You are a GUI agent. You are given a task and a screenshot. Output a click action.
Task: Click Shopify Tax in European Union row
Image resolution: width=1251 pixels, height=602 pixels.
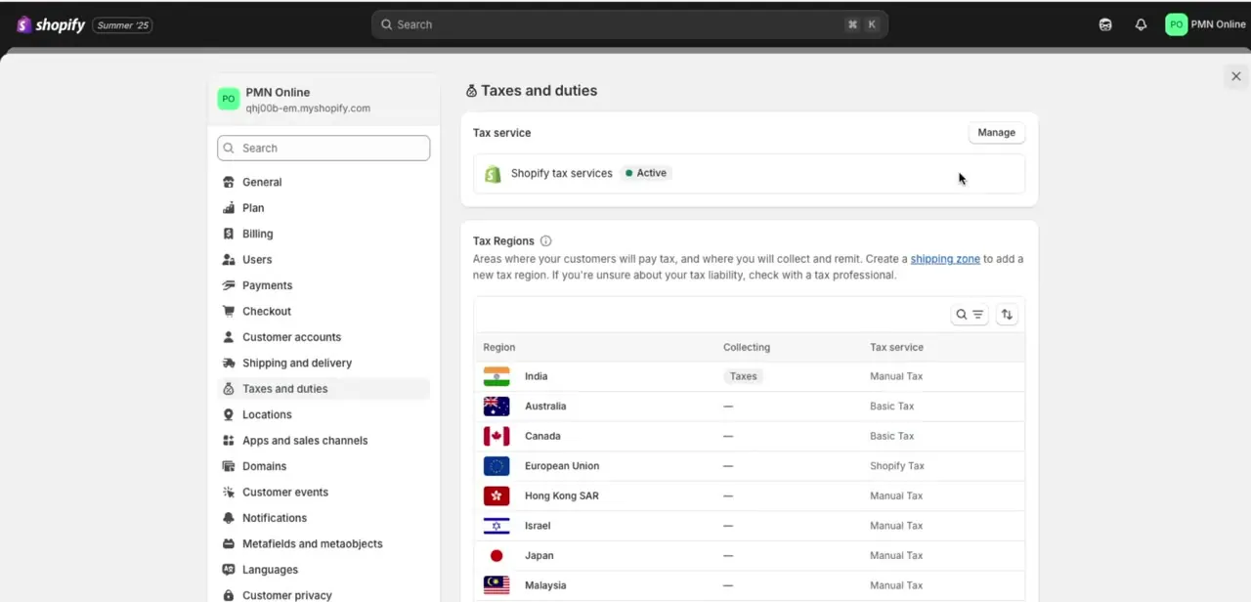click(897, 466)
